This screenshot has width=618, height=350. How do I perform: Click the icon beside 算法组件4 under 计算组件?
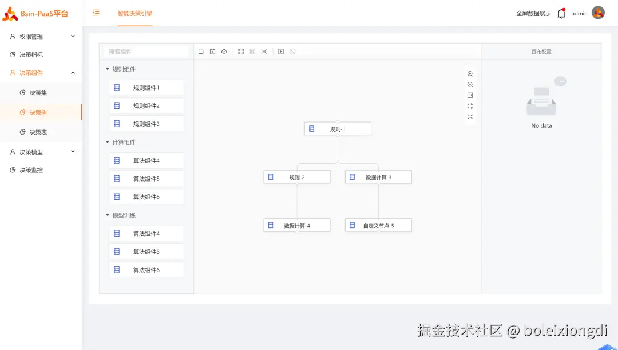click(x=117, y=160)
